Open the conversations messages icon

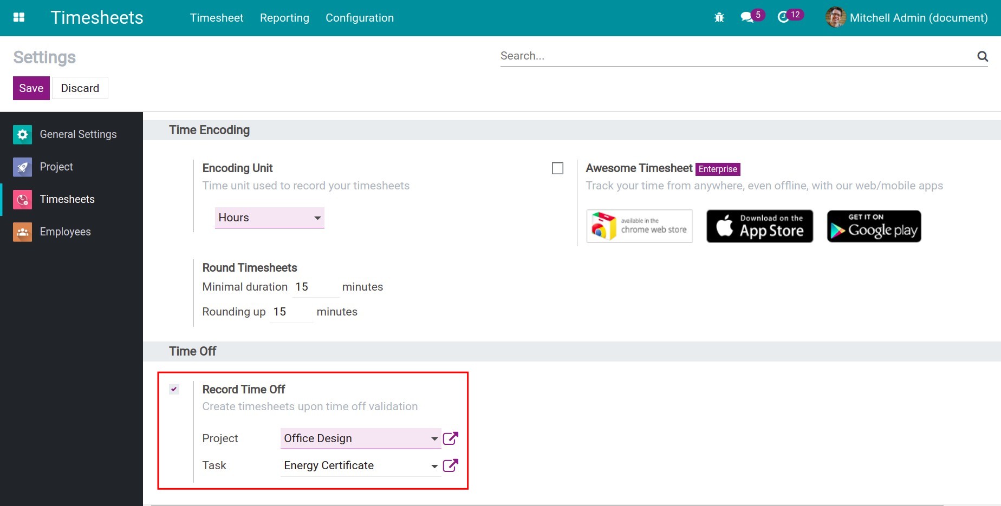[x=747, y=17]
